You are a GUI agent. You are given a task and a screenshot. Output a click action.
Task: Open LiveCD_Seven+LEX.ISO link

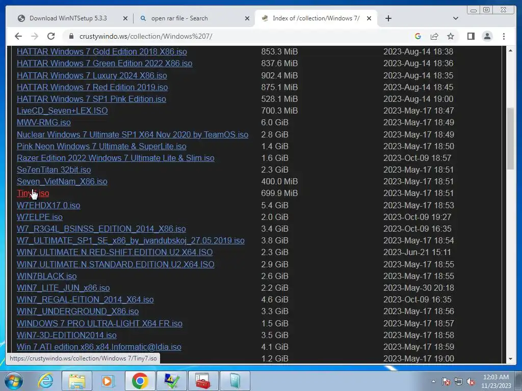(x=62, y=110)
